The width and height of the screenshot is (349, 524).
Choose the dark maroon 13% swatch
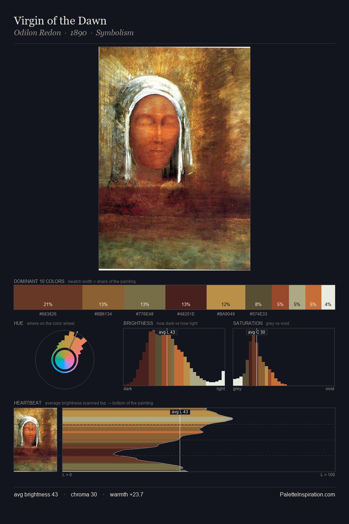coord(186,297)
